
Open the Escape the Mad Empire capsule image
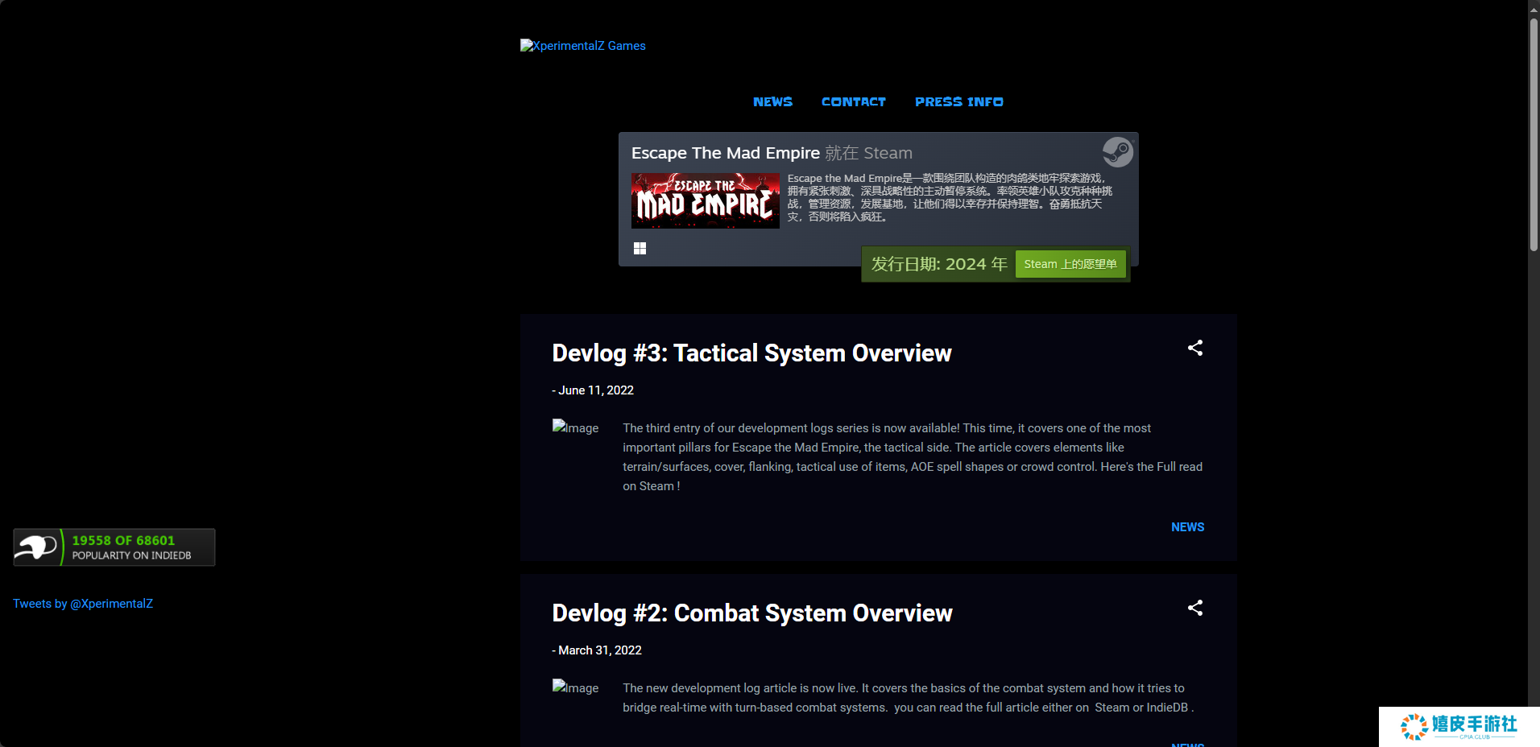[x=705, y=200]
